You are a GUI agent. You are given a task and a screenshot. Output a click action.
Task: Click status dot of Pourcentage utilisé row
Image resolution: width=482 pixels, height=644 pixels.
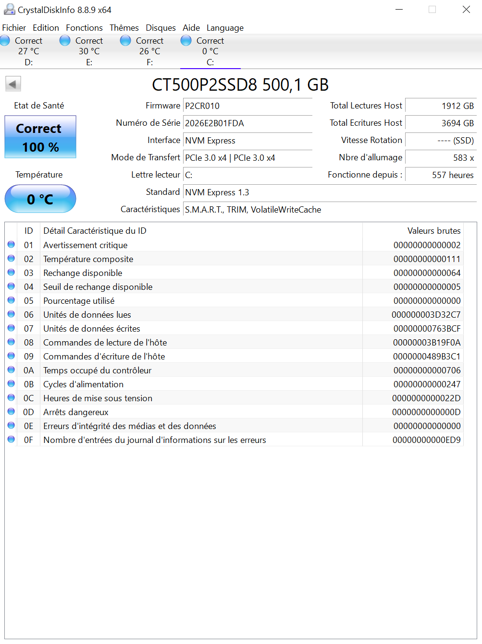tap(11, 300)
